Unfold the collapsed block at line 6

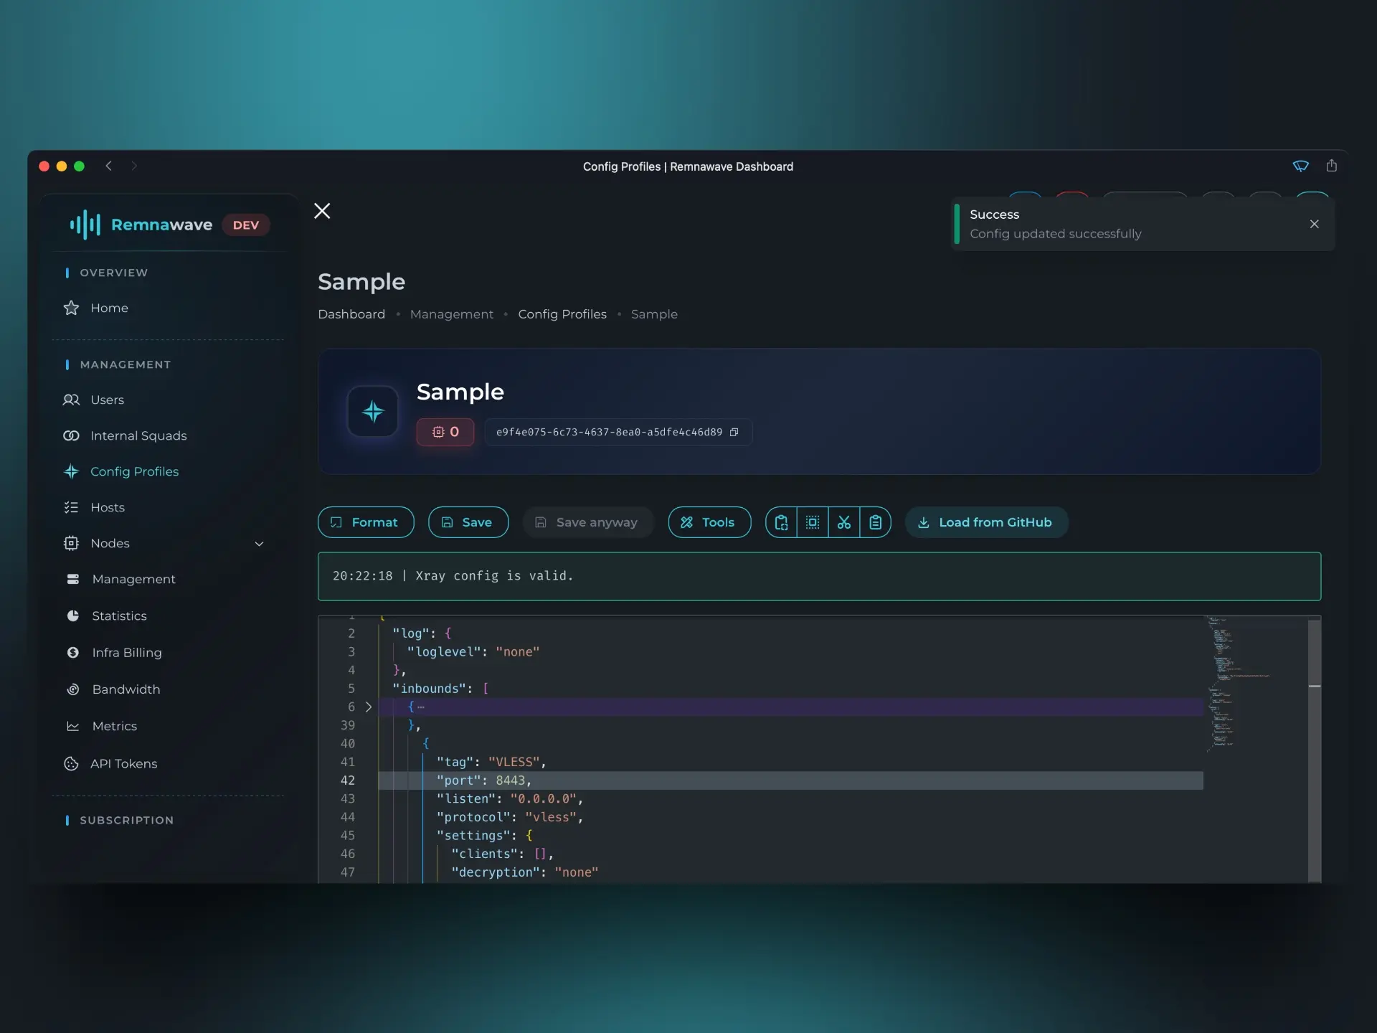(x=369, y=707)
